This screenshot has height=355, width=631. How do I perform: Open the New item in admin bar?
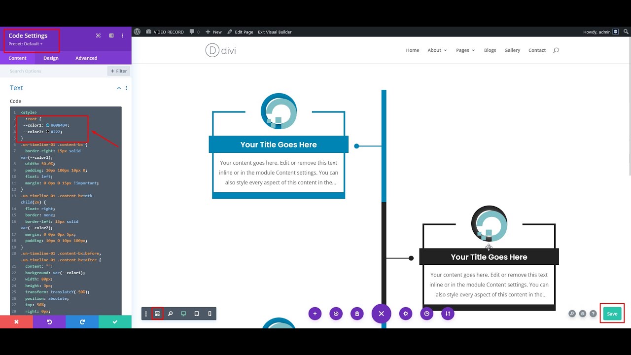[x=213, y=32]
